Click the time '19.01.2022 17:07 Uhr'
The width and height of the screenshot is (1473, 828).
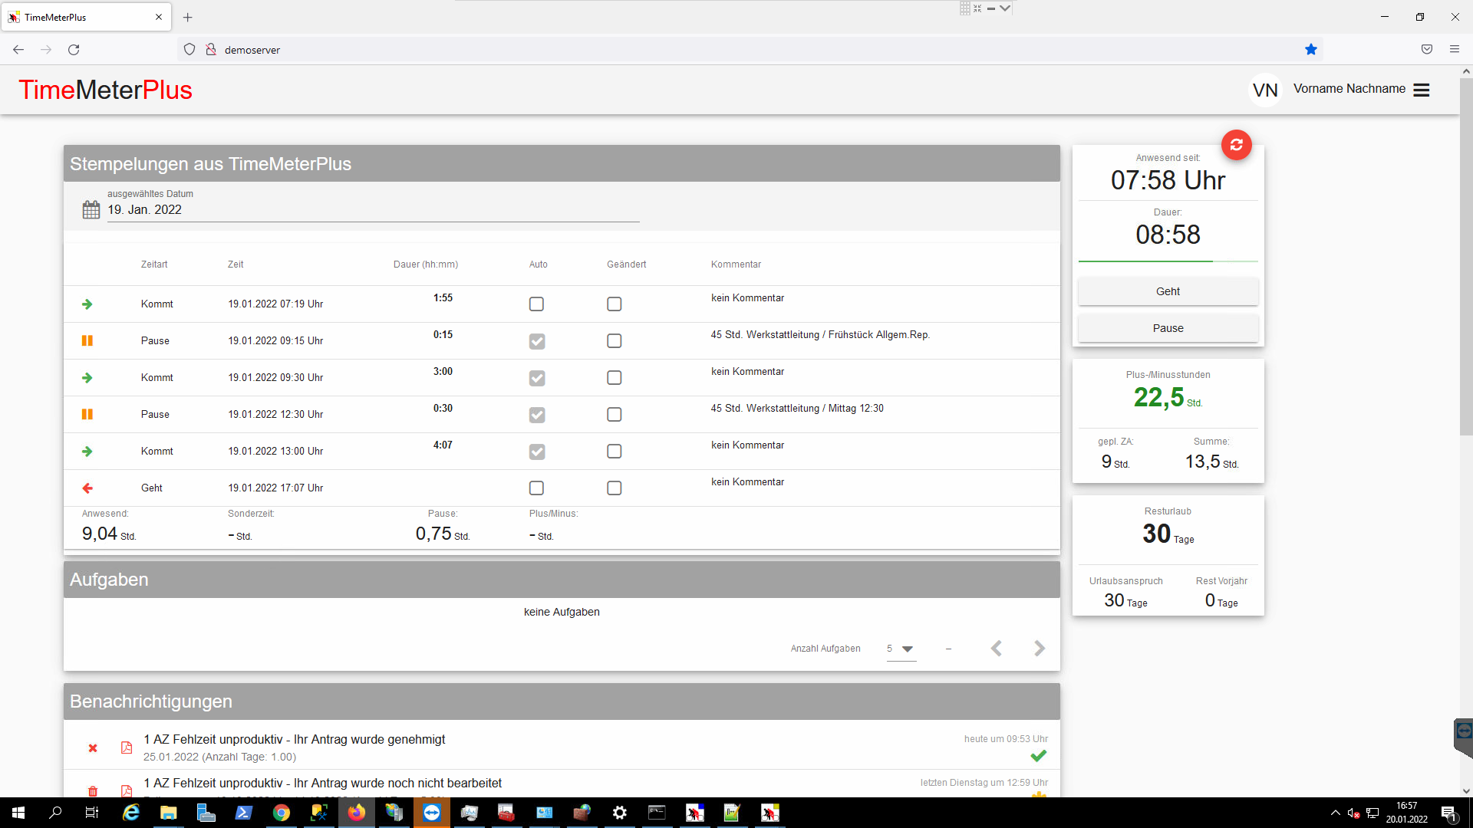(x=275, y=488)
